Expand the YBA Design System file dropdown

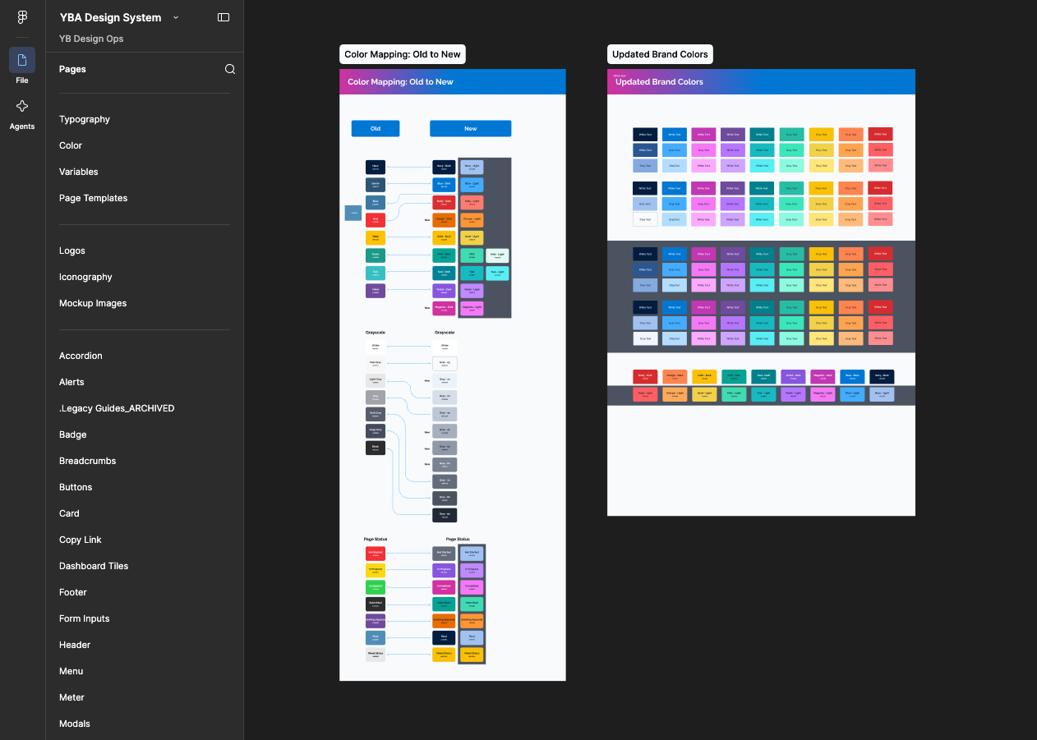tap(176, 17)
